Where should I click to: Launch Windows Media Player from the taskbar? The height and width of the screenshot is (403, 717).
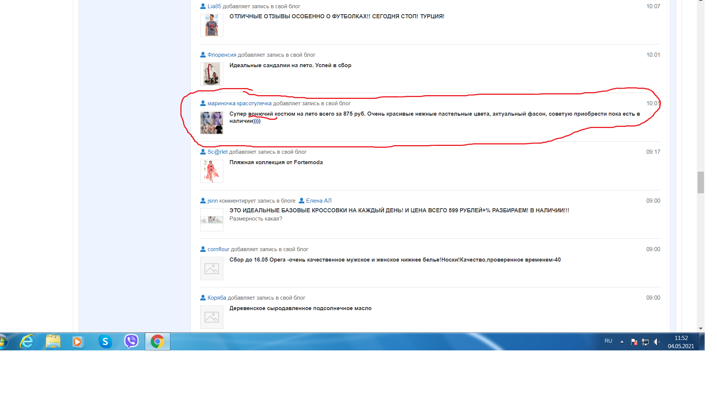point(78,341)
